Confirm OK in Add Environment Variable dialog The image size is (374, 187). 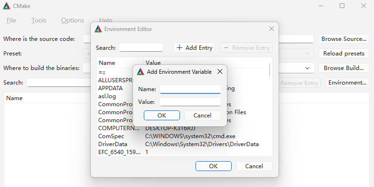tap(162, 115)
